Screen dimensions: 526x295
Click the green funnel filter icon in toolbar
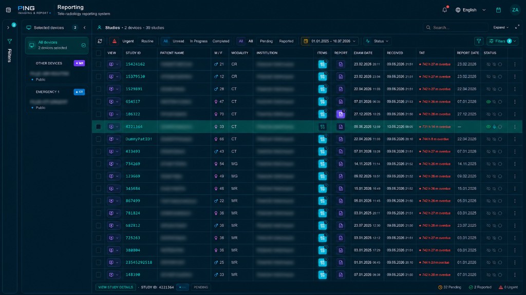[479, 41]
